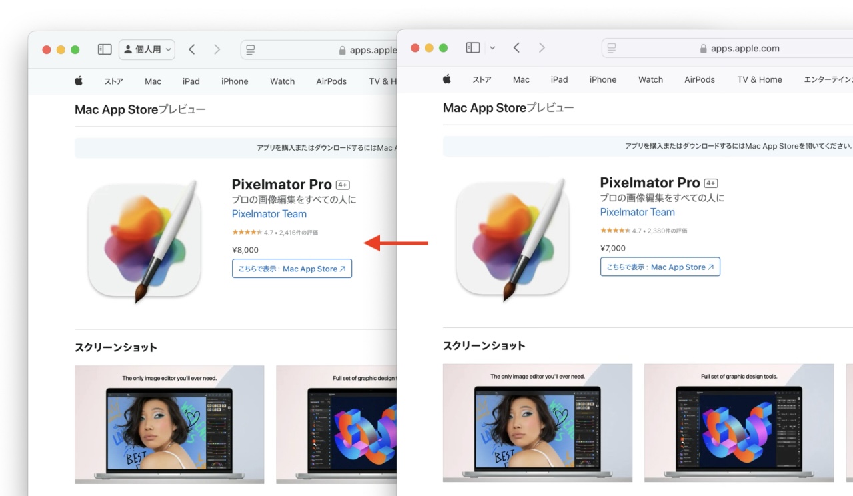Open ストア in the right window nav

482,79
